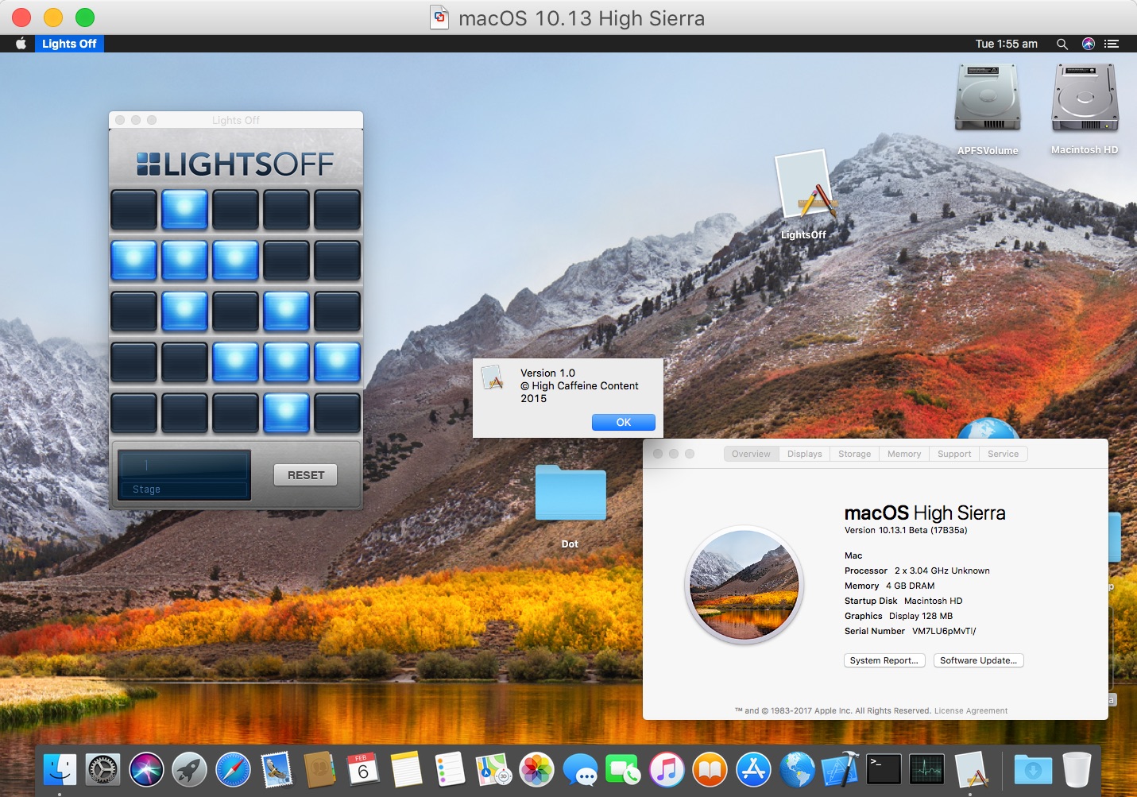Open Photos pinwheel icon in Dock

536,769
